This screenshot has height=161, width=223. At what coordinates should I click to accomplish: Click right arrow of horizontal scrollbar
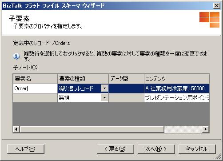click(x=206, y=129)
